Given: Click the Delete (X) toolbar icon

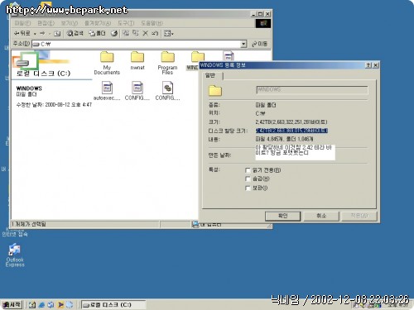Looking at the screenshot, I should [146, 33].
